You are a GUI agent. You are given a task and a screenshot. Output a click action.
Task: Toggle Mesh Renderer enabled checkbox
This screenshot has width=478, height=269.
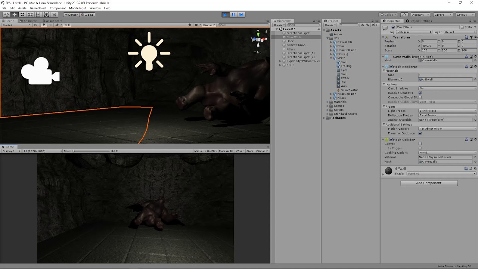coord(391,67)
